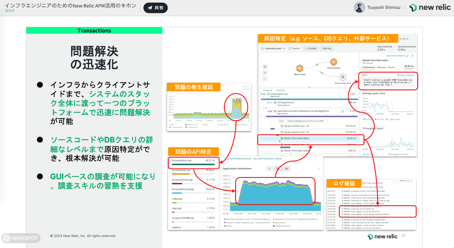Collapse the GetPlansController@getPlans span row

coord(270,111)
